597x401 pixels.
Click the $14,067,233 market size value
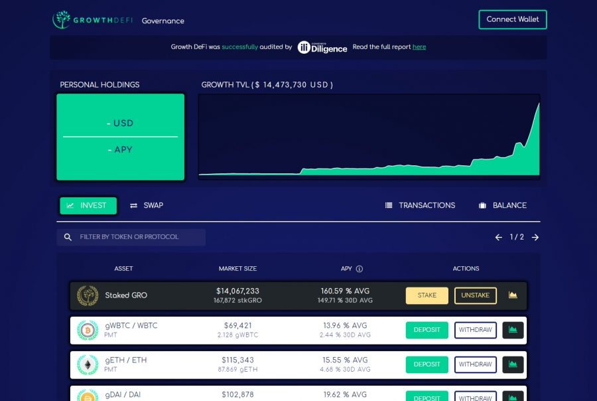[x=237, y=291]
